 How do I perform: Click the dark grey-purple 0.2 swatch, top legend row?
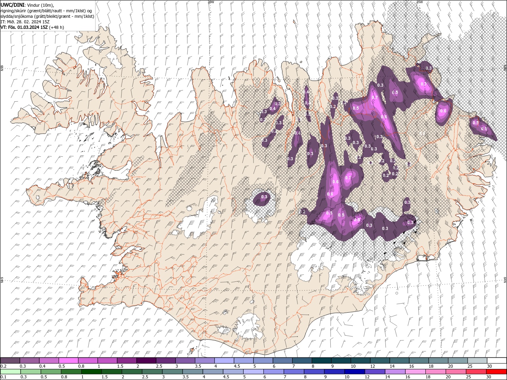(10, 361)
